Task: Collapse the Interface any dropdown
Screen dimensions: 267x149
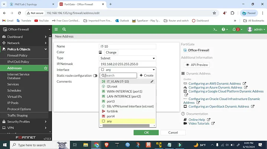Action: click(x=127, y=70)
